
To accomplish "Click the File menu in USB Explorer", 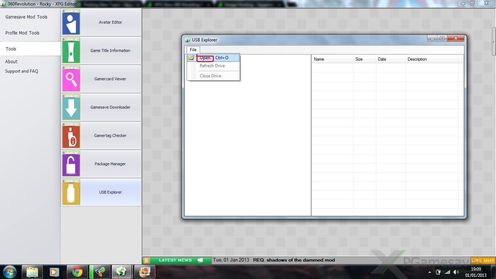I will click(x=193, y=50).
